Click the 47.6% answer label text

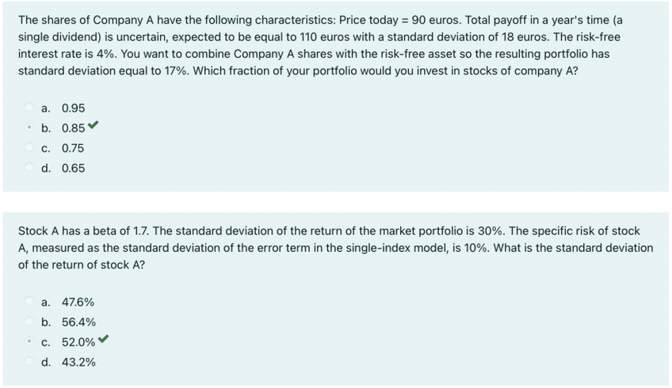coord(78,302)
